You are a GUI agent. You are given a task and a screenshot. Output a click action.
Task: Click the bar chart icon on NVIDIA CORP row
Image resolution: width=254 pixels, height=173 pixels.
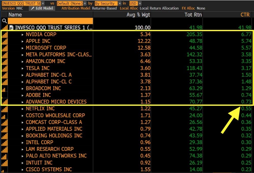[x=5, y=34]
